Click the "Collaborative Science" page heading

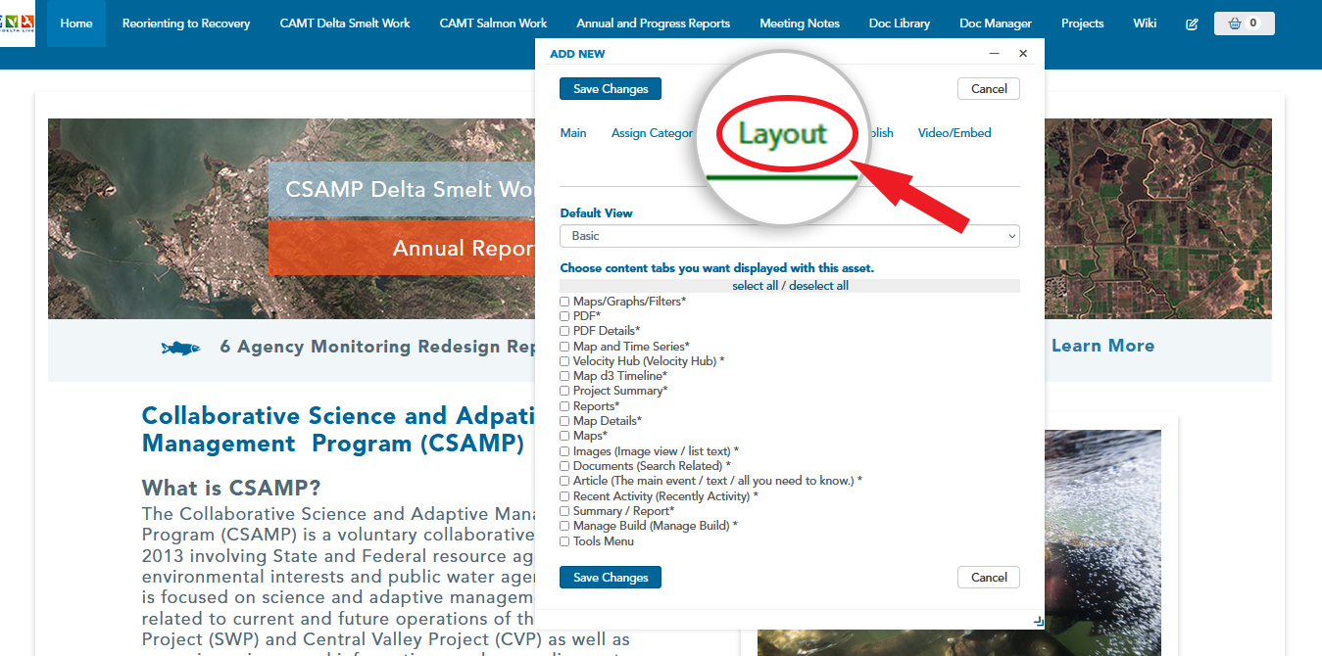tap(339, 429)
